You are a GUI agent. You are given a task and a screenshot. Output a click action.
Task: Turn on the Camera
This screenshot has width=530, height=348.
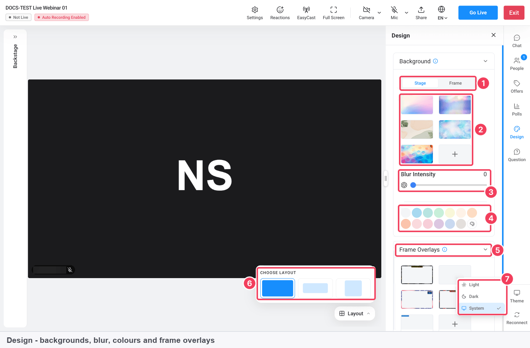pyautogui.click(x=366, y=13)
